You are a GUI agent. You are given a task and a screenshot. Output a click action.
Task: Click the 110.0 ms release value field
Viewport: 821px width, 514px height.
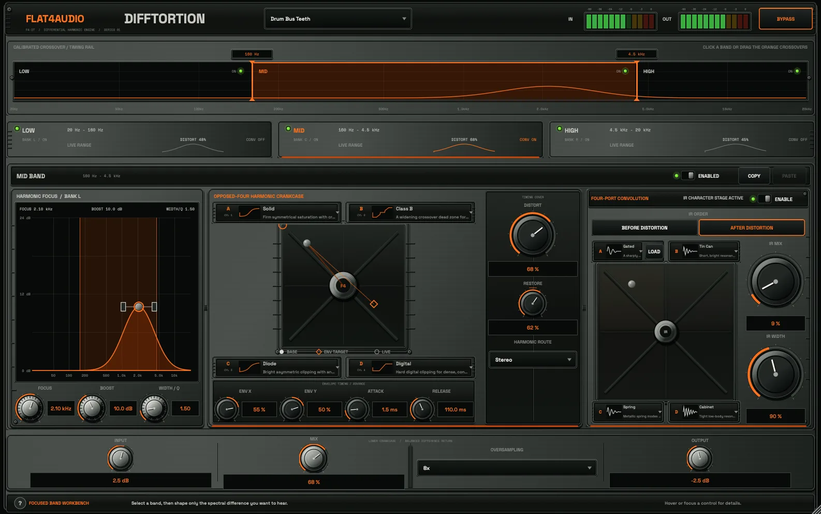455,409
